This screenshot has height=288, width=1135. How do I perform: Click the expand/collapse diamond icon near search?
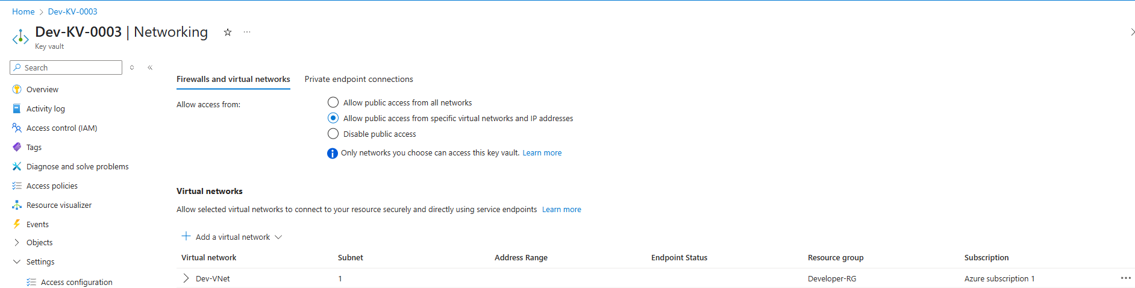[x=132, y=67]
